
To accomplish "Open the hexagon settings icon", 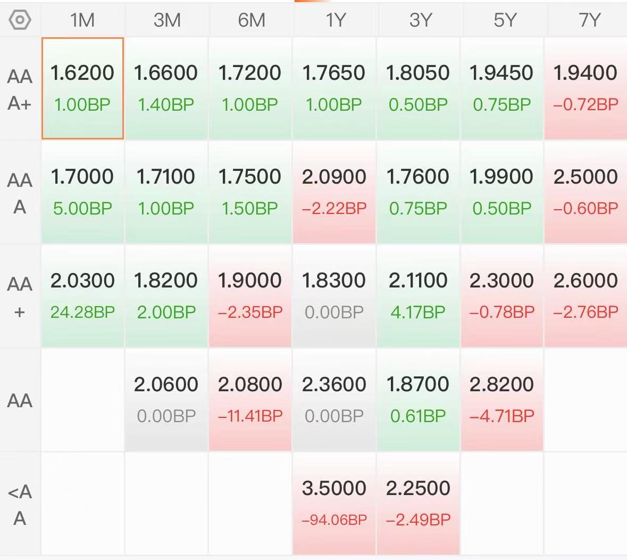I will pos(20,20).
